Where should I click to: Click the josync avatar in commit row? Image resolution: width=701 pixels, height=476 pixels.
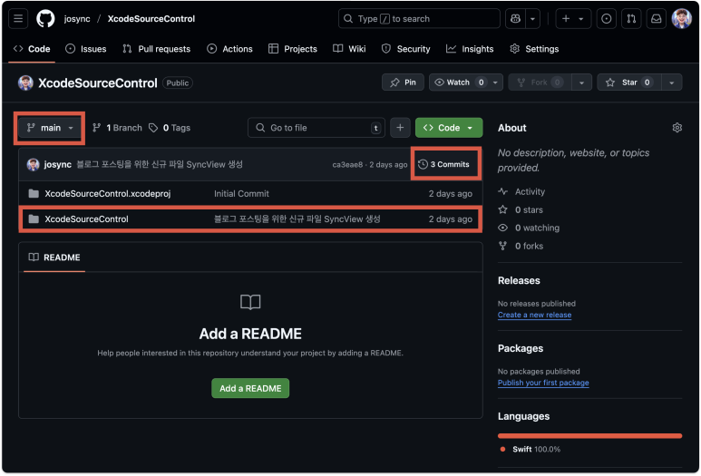coord(33,164)
